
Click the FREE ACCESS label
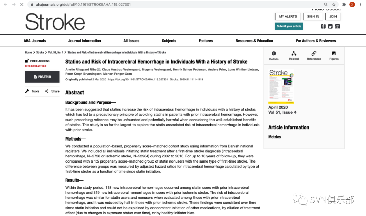[40, 61]
